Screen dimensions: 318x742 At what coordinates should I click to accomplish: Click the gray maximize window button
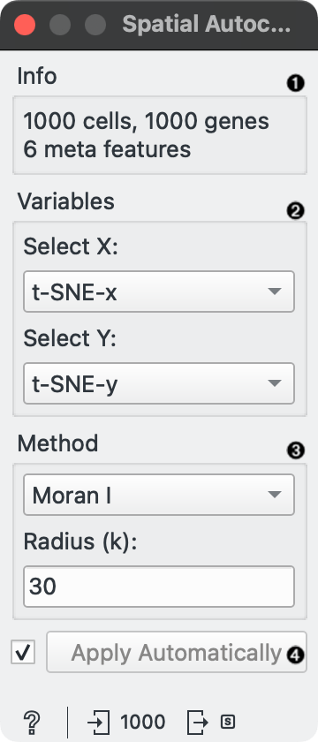pyautogui.click(x=95, y=25)
